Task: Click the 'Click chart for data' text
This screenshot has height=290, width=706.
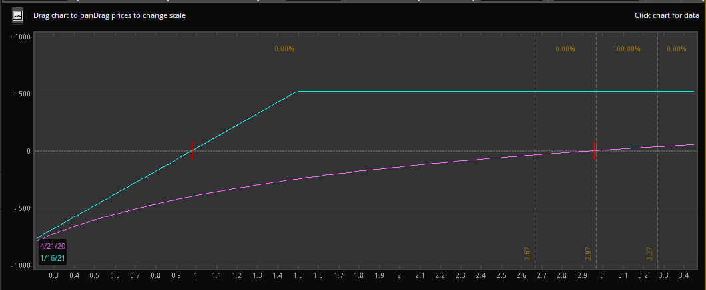Action: coord(667,15)
